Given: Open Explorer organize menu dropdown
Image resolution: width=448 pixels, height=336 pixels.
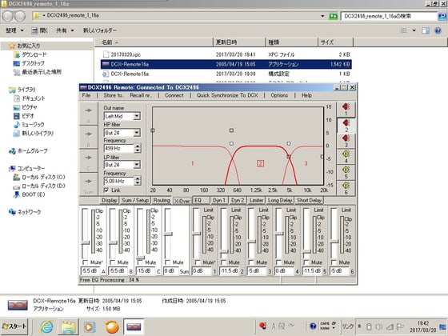Looking at the screenshot, I should click(x=15, y=30).
